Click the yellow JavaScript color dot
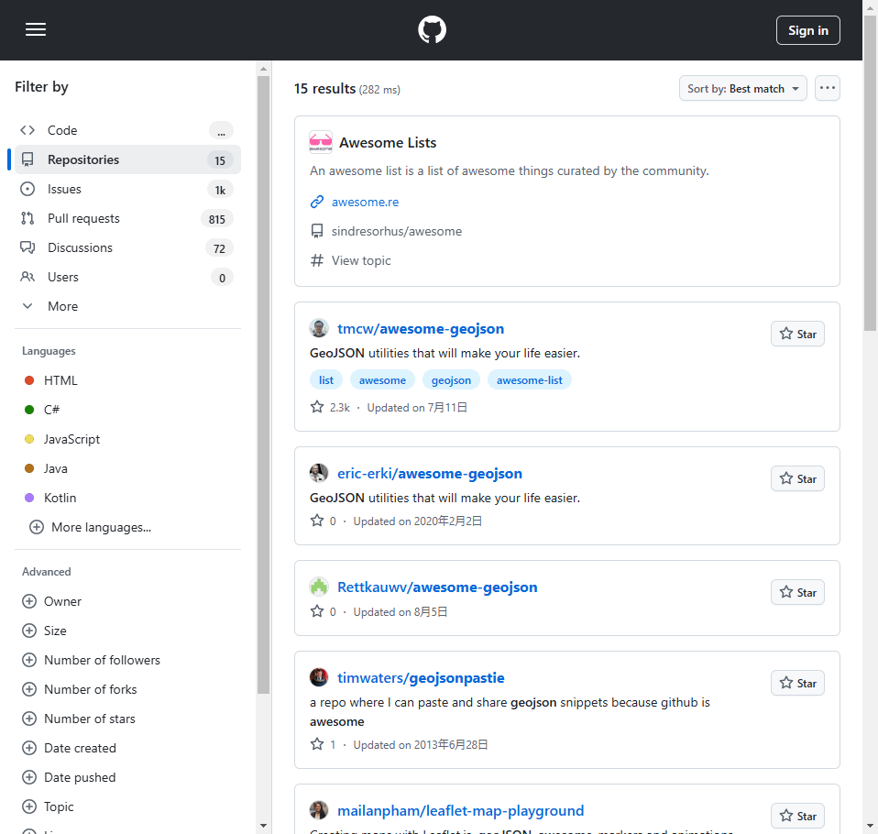The height and width of the screenshot is (834, 878). pyautogui.click(x=29, y=439)
